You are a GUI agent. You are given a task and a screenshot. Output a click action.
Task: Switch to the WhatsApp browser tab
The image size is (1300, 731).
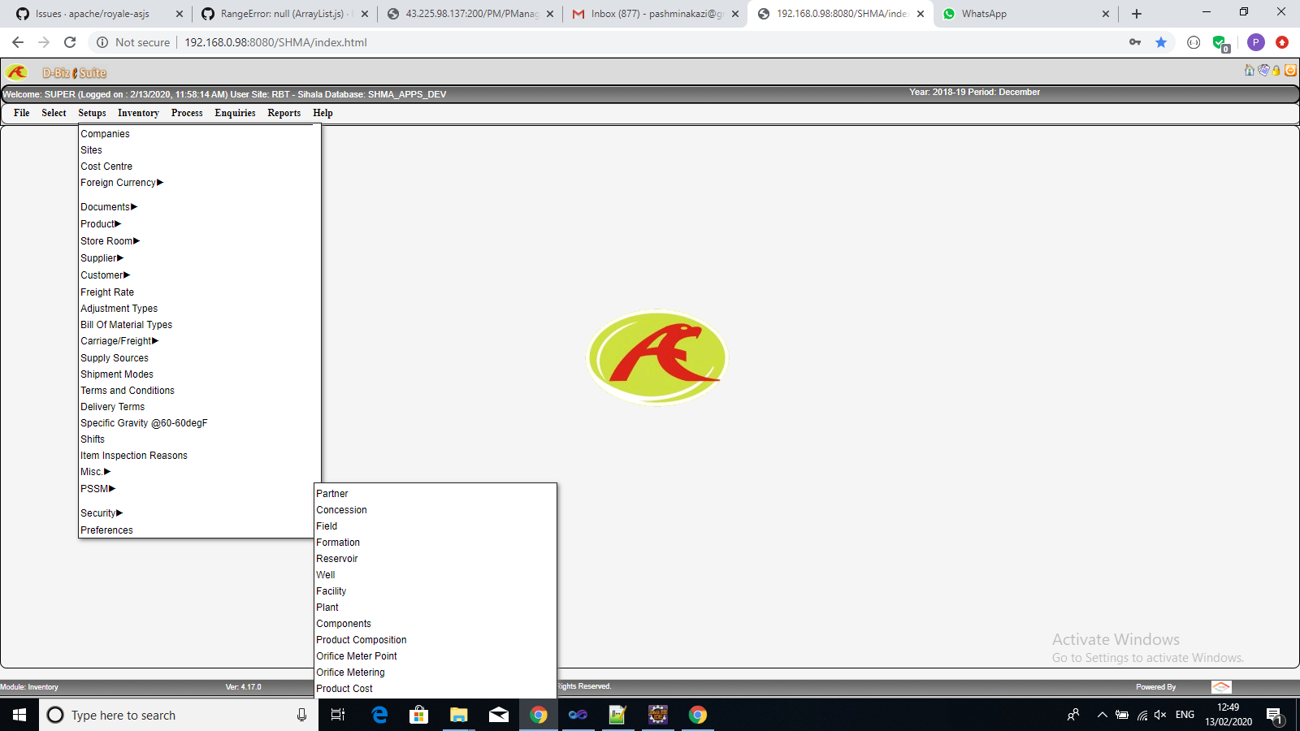[x=1016, y=14]
